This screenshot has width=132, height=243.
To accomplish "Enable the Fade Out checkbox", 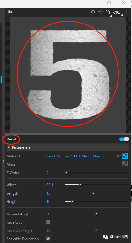I will tap(48, 222).
